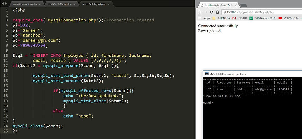
Task: Click the 'alok' cell in MySQL output
Action: pos(220,89)
